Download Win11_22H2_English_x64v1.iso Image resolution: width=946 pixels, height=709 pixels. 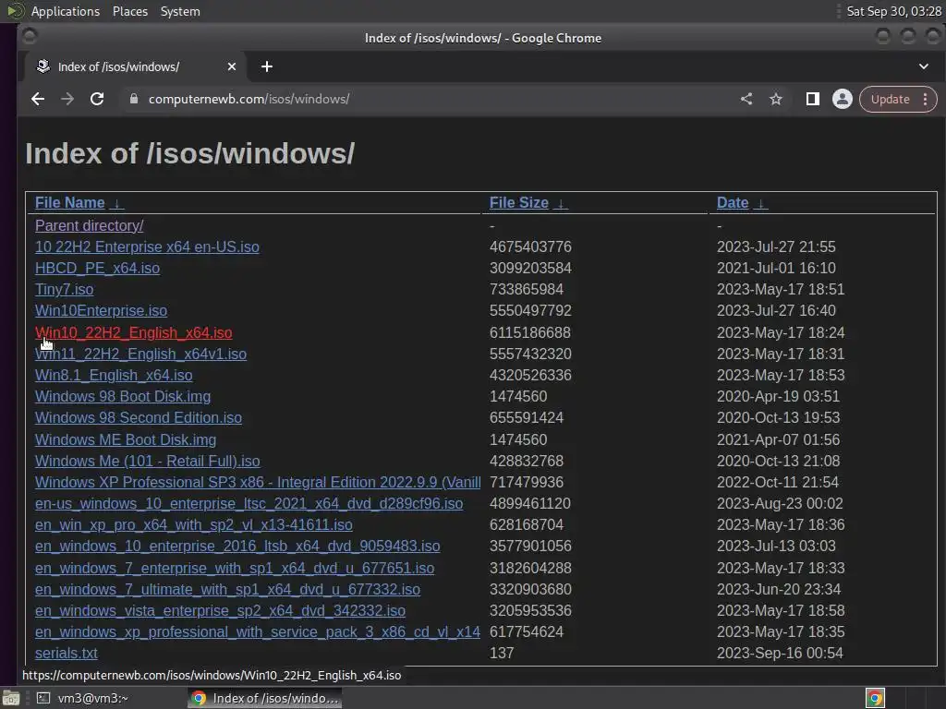click(x=140, y=354)
